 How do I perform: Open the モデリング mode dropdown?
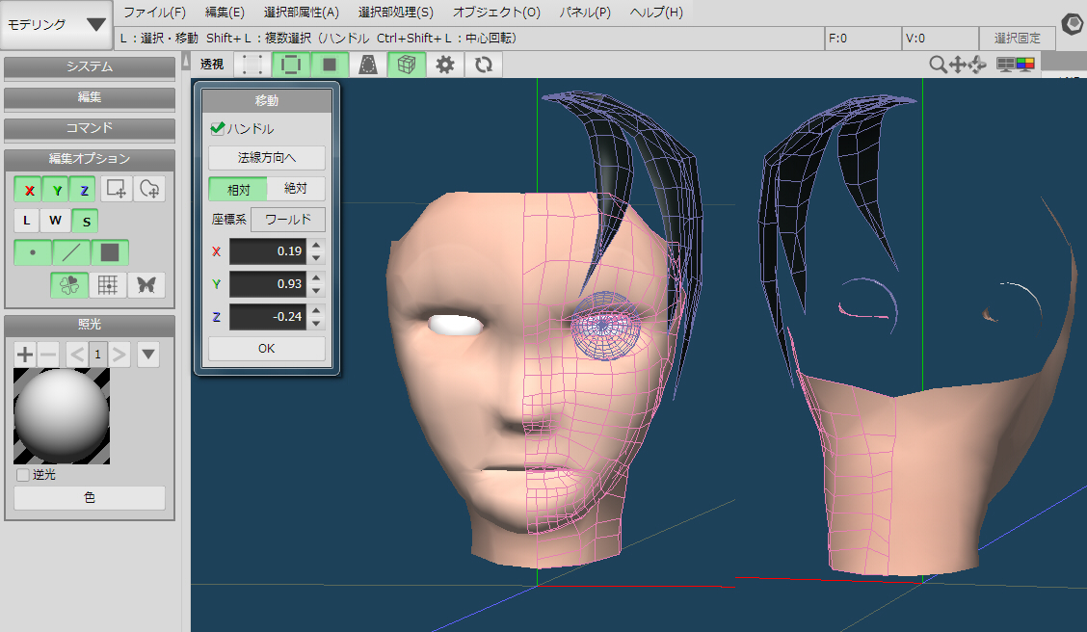(56, 24)
